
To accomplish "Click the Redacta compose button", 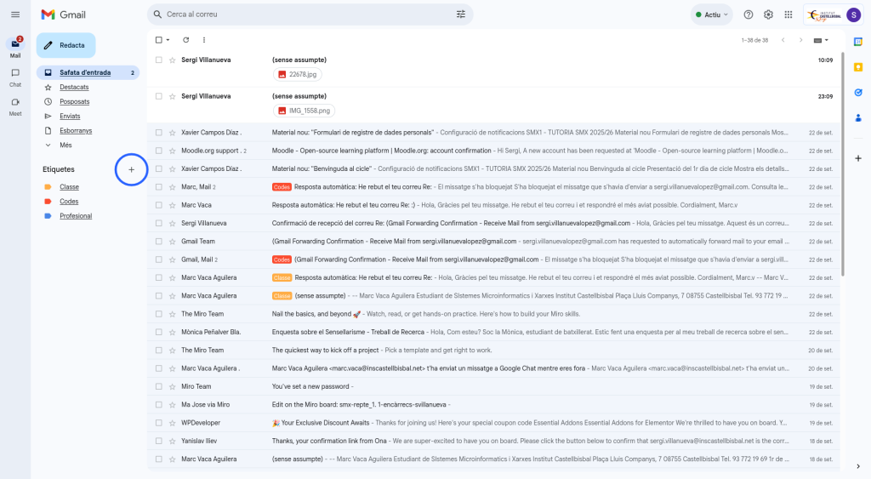I will click(x=65, y=45).
